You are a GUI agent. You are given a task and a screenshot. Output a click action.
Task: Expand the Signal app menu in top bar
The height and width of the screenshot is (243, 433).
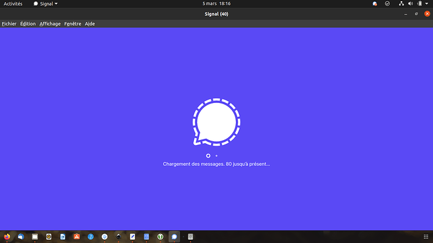pos(46,4)
